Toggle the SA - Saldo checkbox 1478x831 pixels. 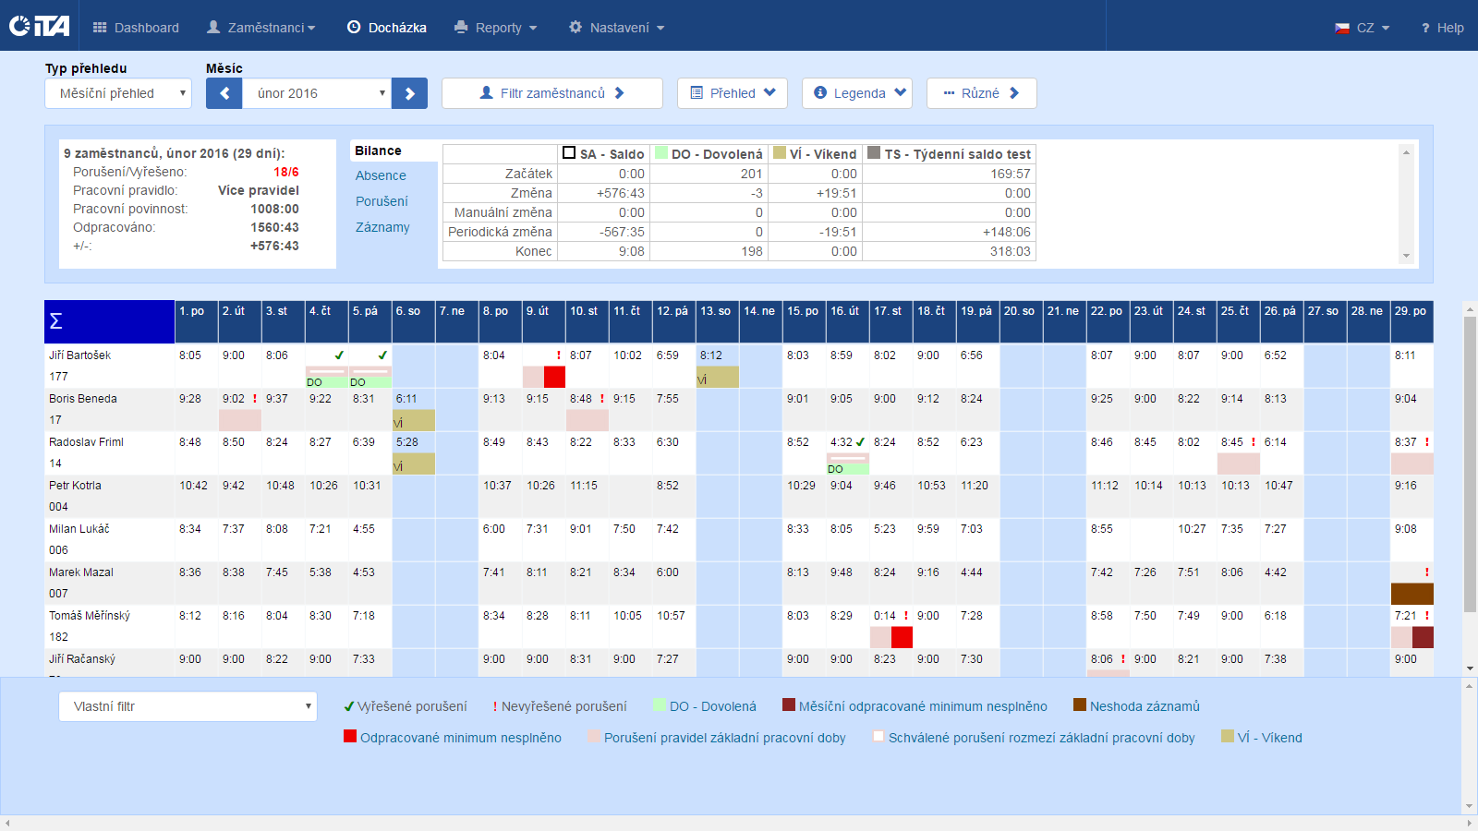[x=569, y=153]
